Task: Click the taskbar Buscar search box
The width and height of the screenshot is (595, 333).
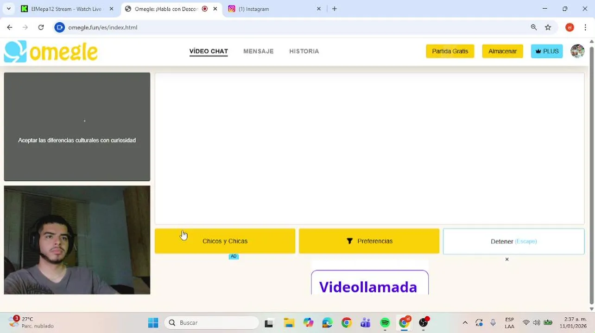Action: click(x=212, y=323)
